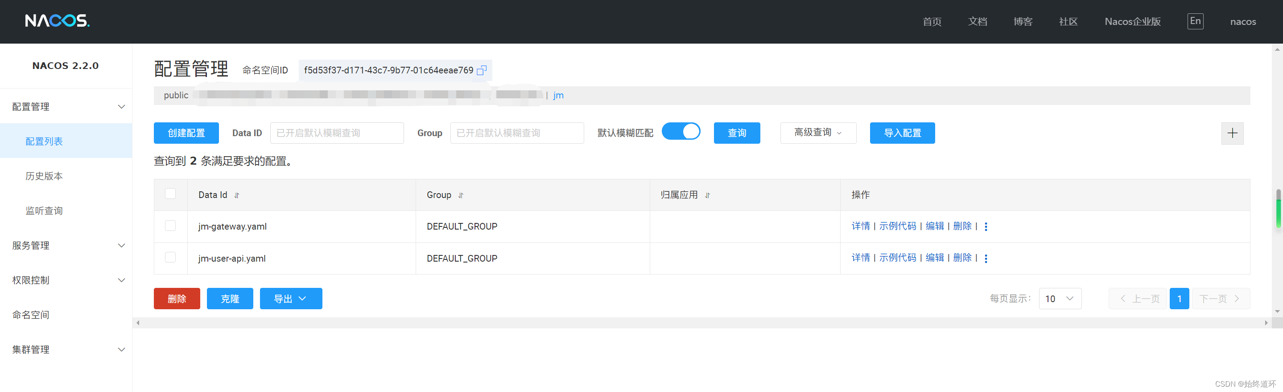The image size is (1283, 392).
Task: Check the jm-user-api.yaml row checkbox
Action: click(x=170, y=257)
